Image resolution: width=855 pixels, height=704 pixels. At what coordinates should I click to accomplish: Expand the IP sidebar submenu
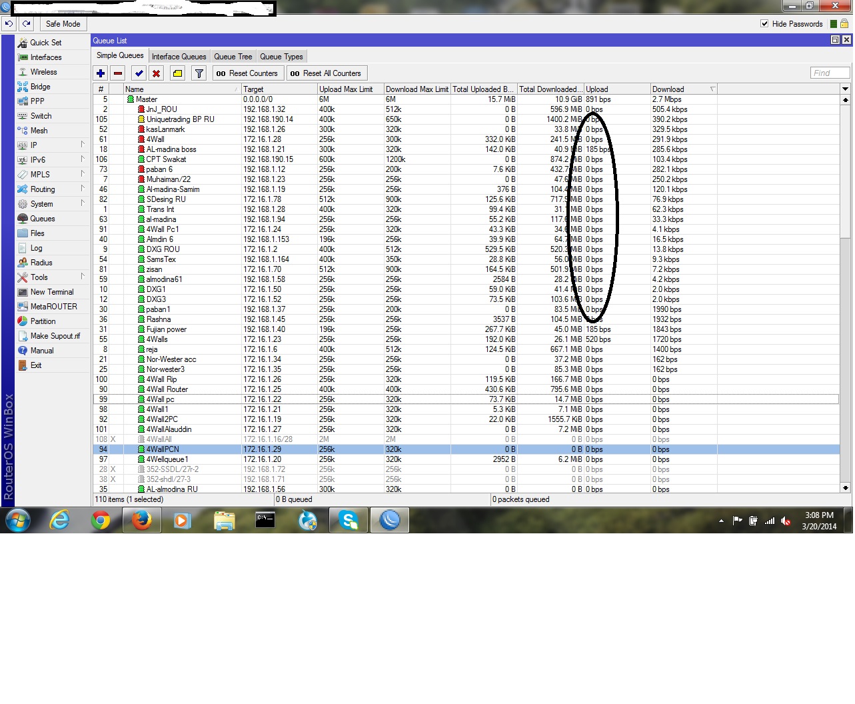33,145
